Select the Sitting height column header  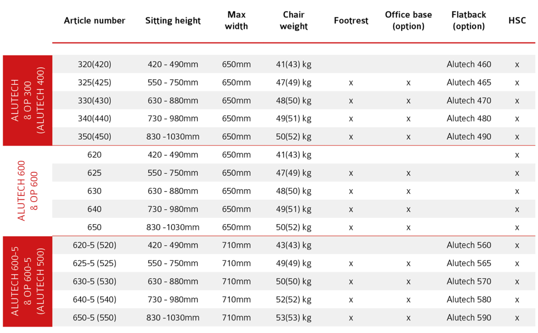click(173, 21)
